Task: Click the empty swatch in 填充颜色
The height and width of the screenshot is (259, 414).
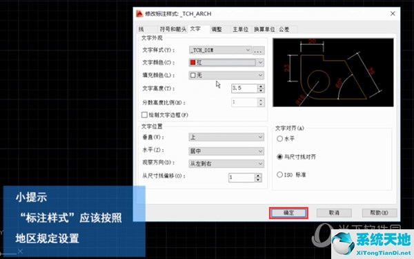Action: pyautogui.click(x=193, y=75)
